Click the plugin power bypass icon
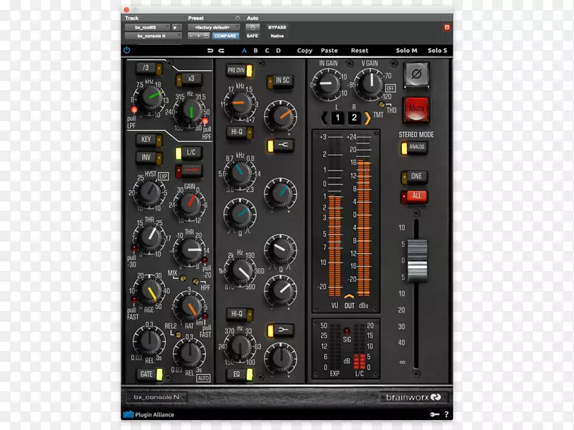This screenshot has height=430, width=574. (127, 51)
